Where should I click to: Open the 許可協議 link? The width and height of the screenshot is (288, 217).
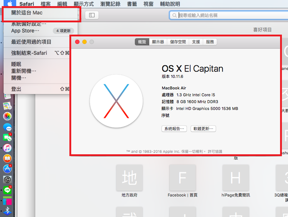click(x=215, y=152)
